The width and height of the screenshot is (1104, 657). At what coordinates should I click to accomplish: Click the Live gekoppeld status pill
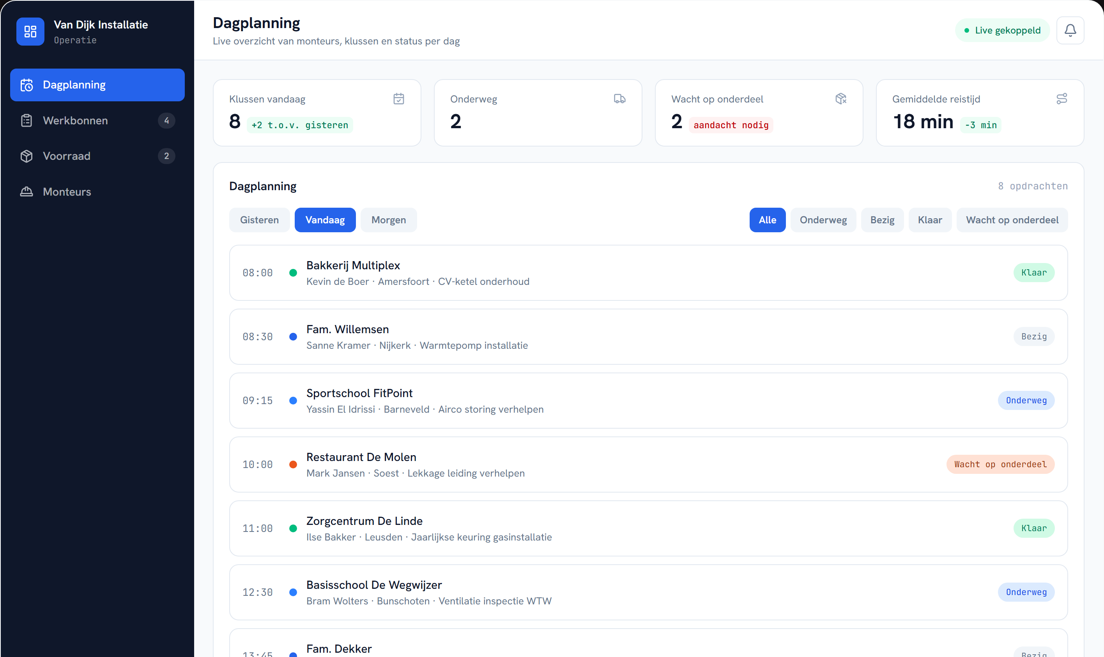tap(1002, 30)
